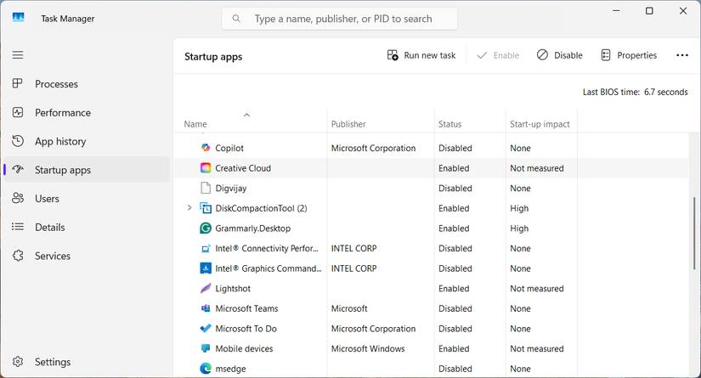Open Properties for selected app
The height and width of the screenshot is (378, 701).
(629, 55)
